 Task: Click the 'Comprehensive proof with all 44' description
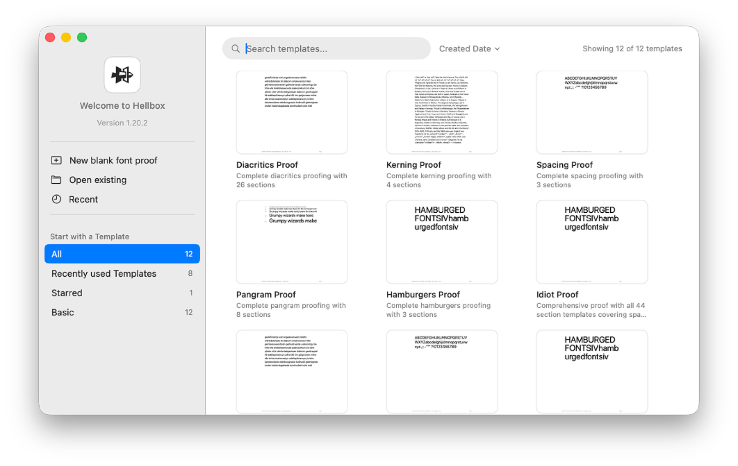tap(591, 310)
